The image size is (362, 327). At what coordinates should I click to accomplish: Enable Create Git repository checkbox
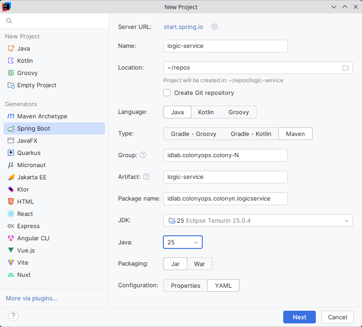click(167, 93)
